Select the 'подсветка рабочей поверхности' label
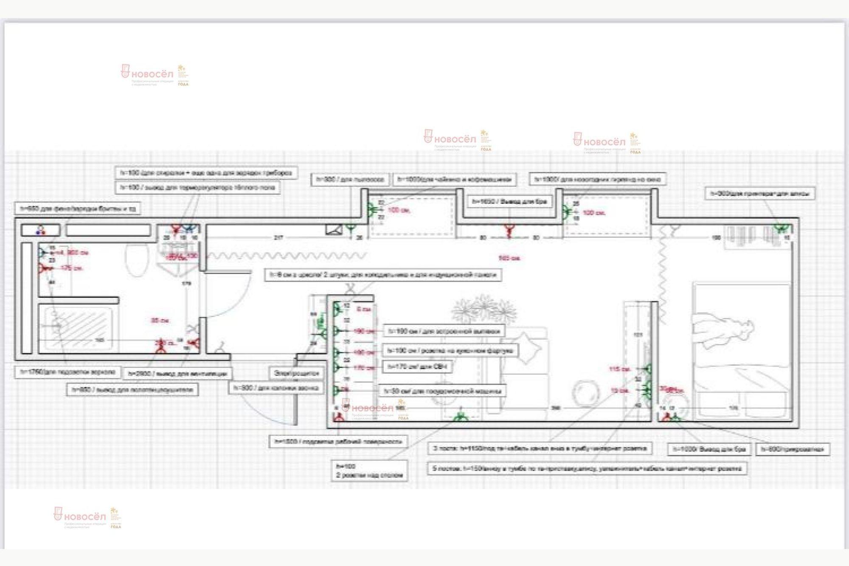This screenshot has width=849, height=566. point(338,442)
